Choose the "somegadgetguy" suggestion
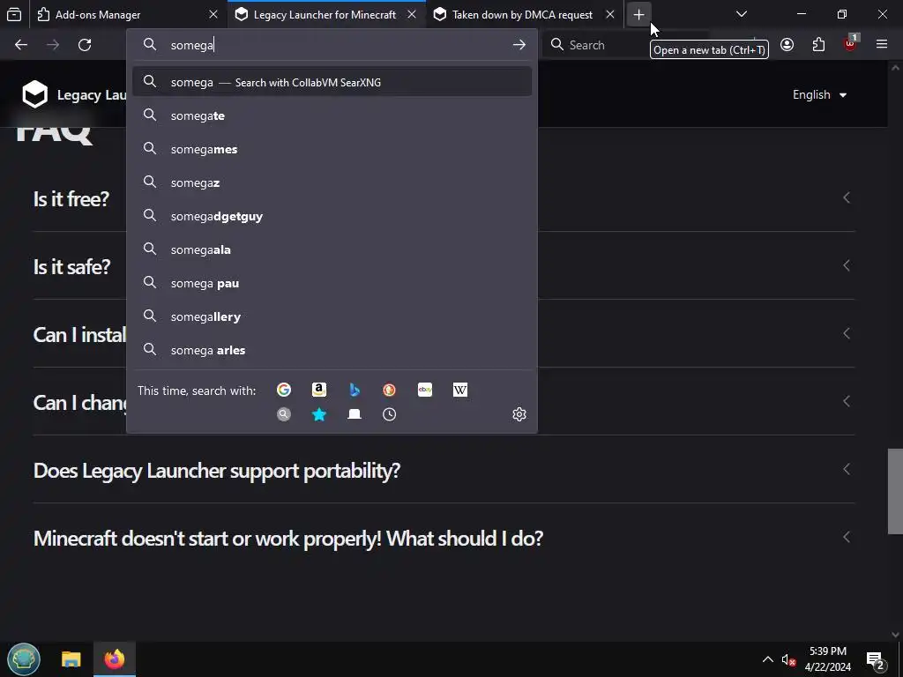Screen dimensions: 903x677 point(332,216)
